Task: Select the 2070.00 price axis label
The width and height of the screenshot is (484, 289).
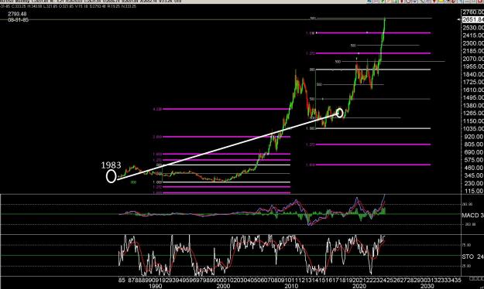Action: pyautogui.click(x=473, y=59)
